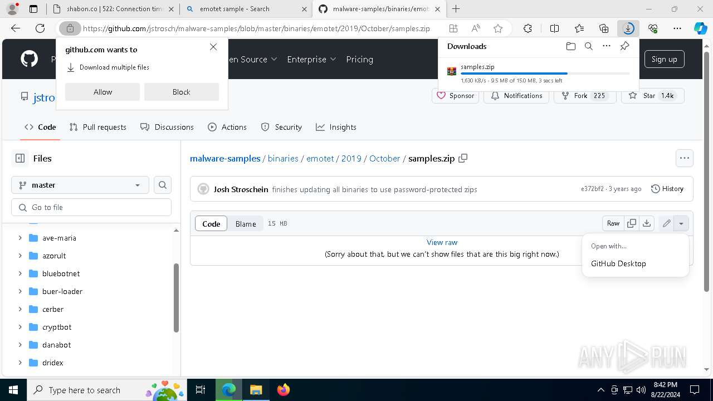713x401 pixels.
Task: Open more options in Downloads panel
Action: pyautogui.click(x=607, y=46)
